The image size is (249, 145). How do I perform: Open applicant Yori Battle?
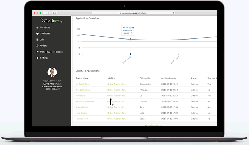pyautogui.click(x=80, y=96)
